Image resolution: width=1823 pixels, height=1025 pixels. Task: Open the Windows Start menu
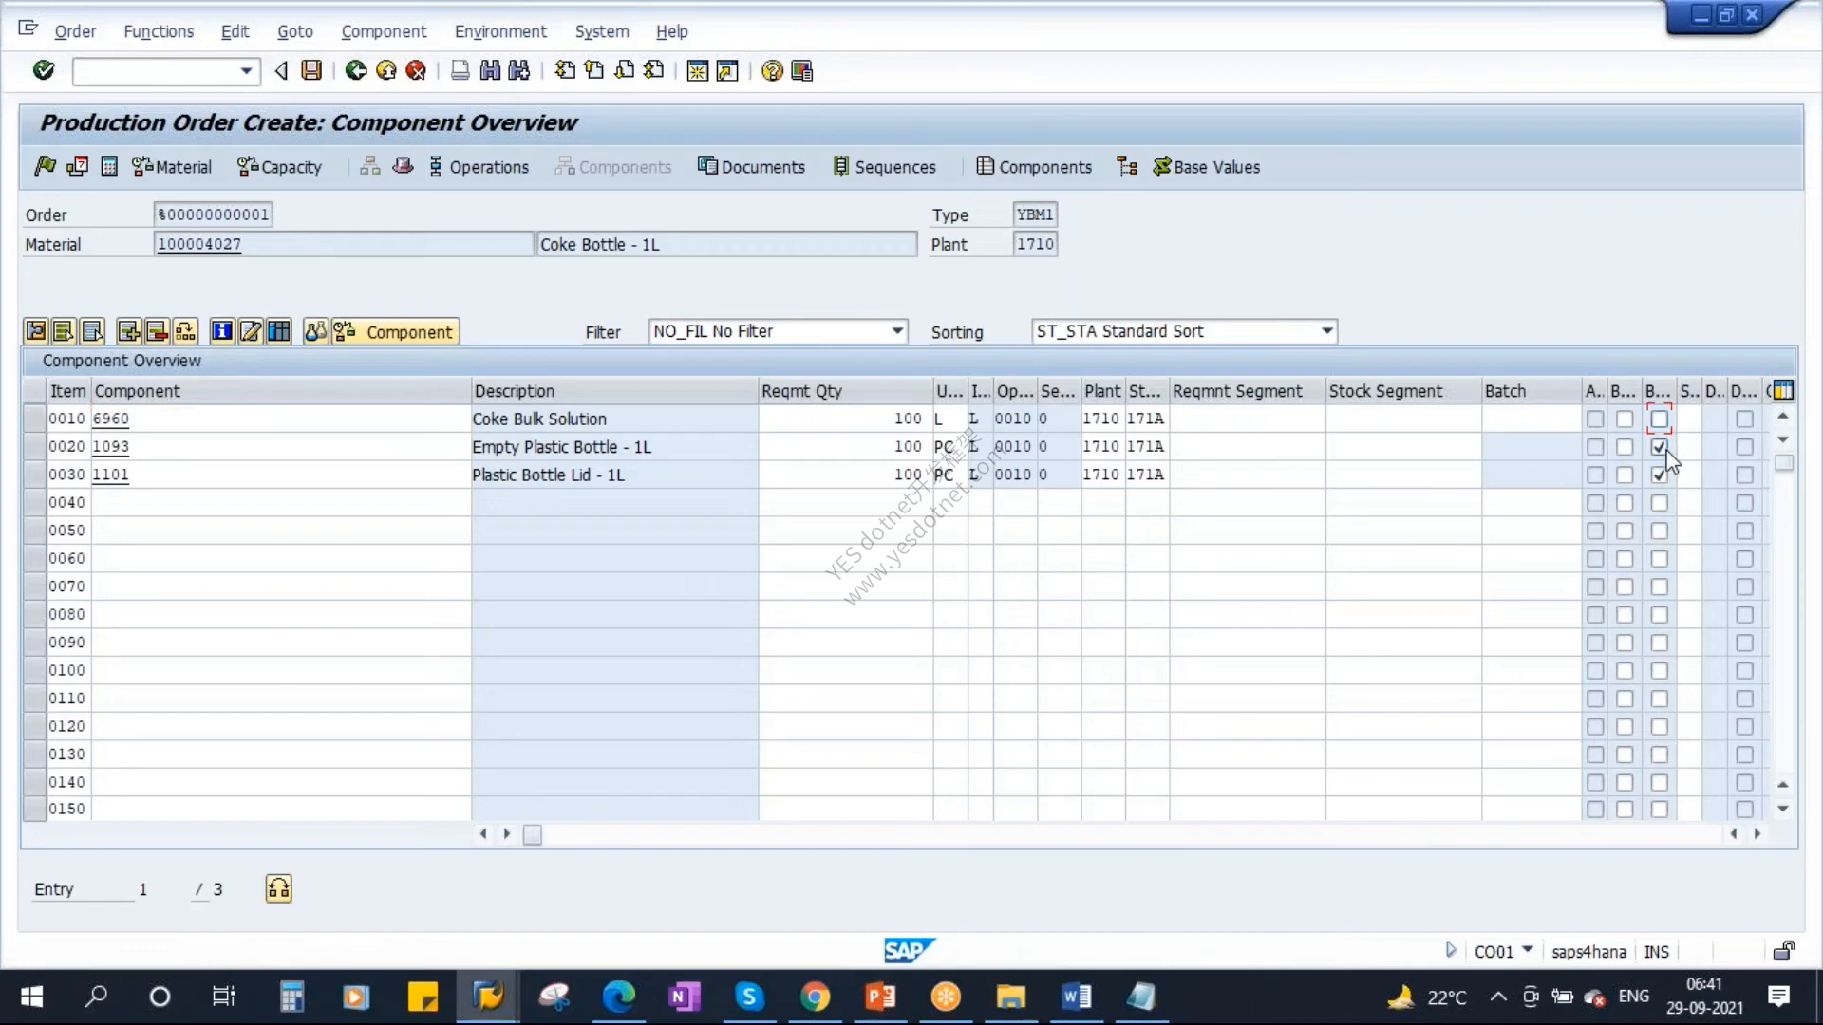point(31,997)
